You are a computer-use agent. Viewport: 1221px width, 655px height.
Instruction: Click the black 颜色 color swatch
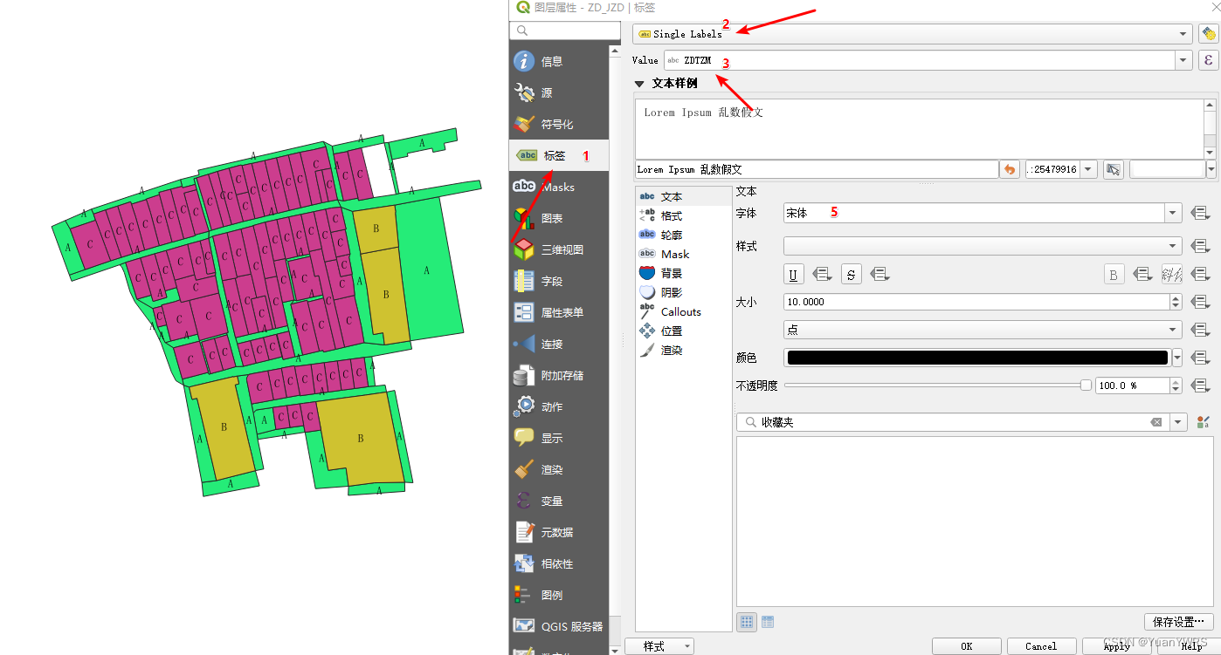click(976, 358)
